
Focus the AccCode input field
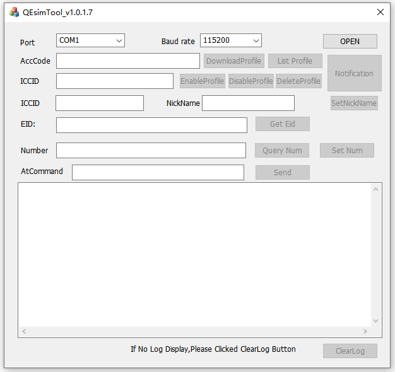[x=128, y=61]
